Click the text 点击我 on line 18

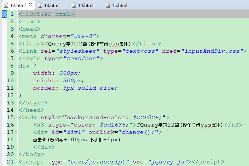coord(39,140)
